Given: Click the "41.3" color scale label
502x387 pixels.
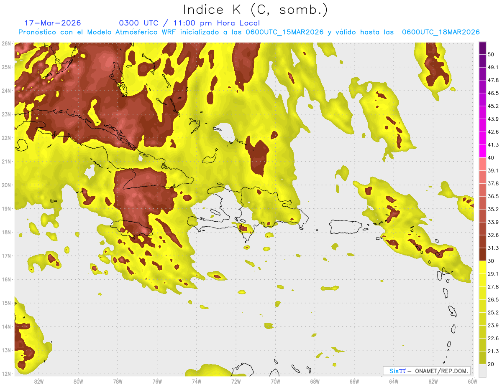Looking at the screenshot, I should (x=493, y=145).
